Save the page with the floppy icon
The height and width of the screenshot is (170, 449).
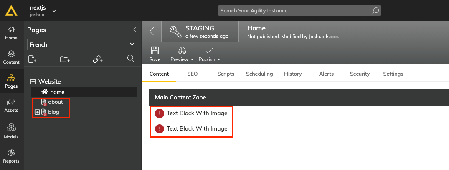coord(155,54)
